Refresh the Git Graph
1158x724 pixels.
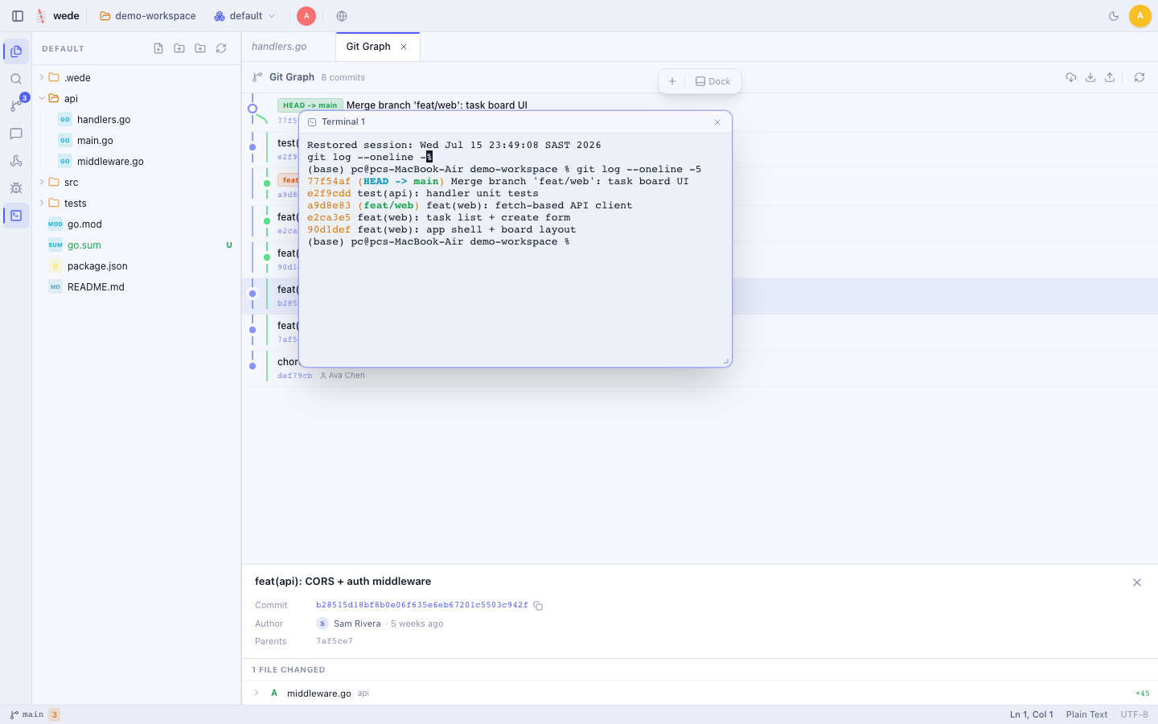(1140, 77)
